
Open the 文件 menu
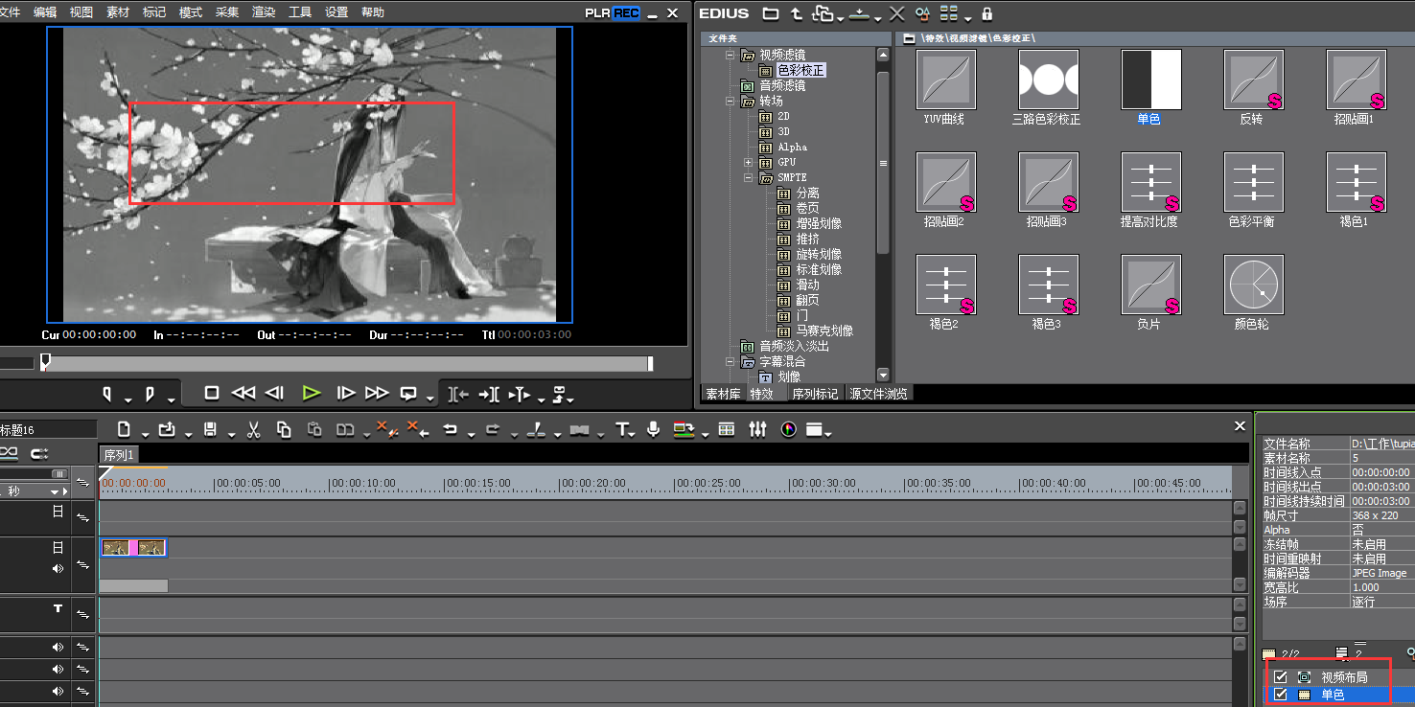tap(10, 12)
